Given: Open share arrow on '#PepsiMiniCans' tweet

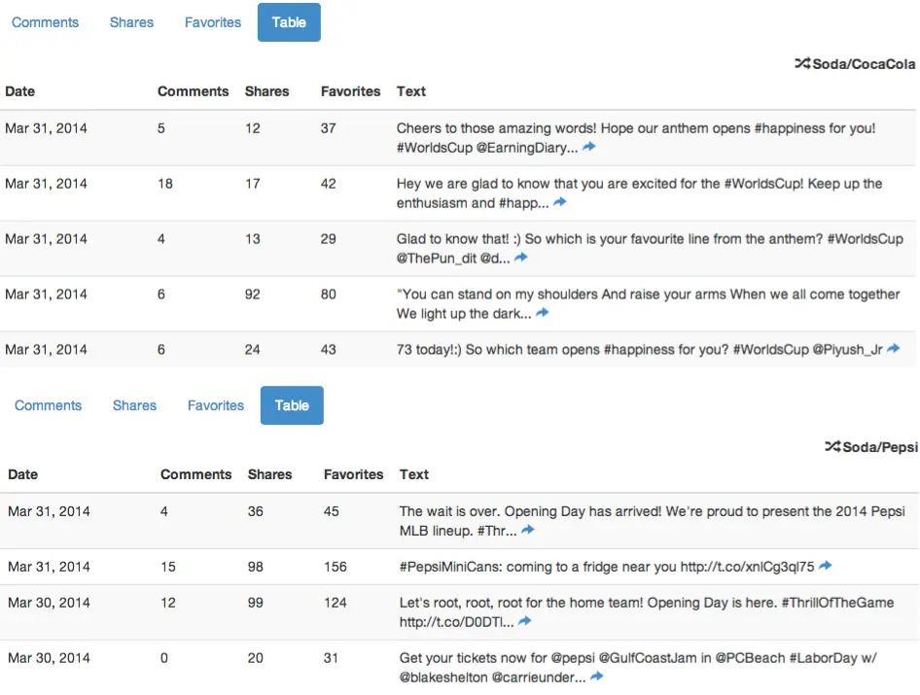Looking at the screenshot, I should tap(825, 567).
